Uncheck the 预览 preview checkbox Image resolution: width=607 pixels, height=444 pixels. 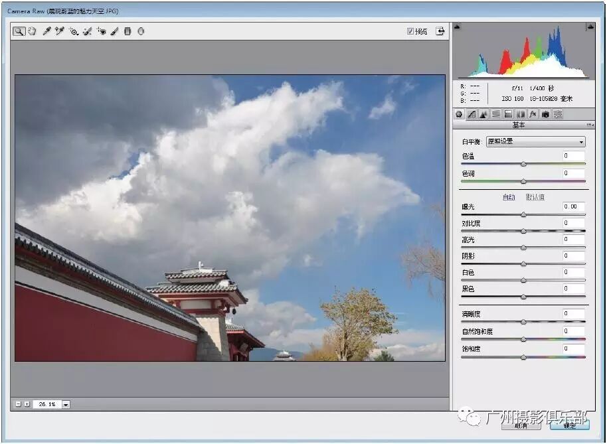point(410,31)
